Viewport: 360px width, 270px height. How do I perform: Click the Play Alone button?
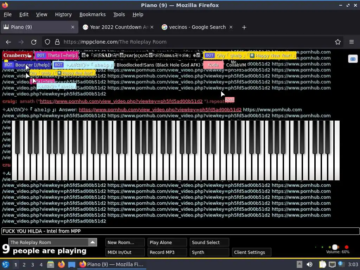(167, 243)
